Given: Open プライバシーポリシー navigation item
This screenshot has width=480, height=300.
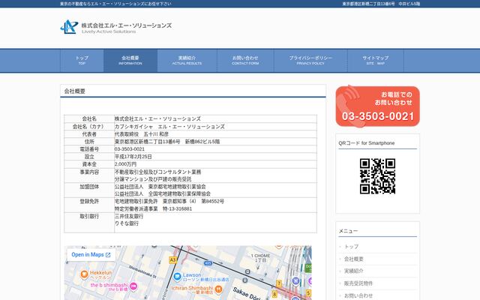Looking at the screenshot, I should click(310, 60).
